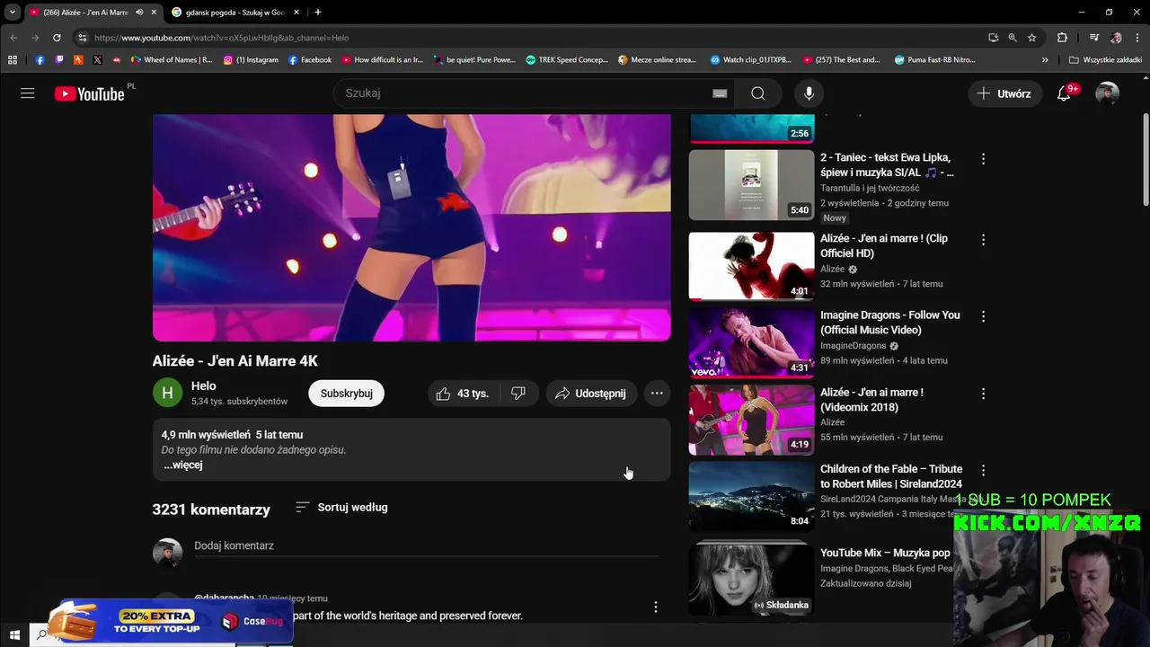Open Chrome three-dot menu
The width and height of the screenshot is (1150, 647).
[x=1137, y=38]
